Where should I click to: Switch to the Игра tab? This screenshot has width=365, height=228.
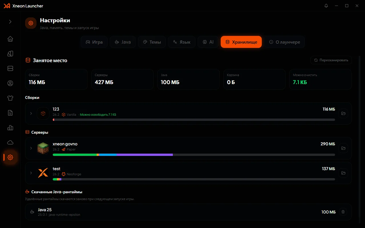[94, 42]
